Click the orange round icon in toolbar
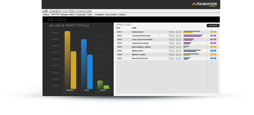 pyautogui.click(x=90, y=11)
